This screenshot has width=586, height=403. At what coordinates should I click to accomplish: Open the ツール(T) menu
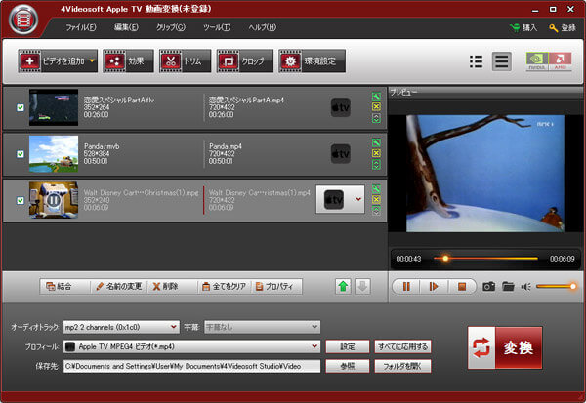pos(217,27)
